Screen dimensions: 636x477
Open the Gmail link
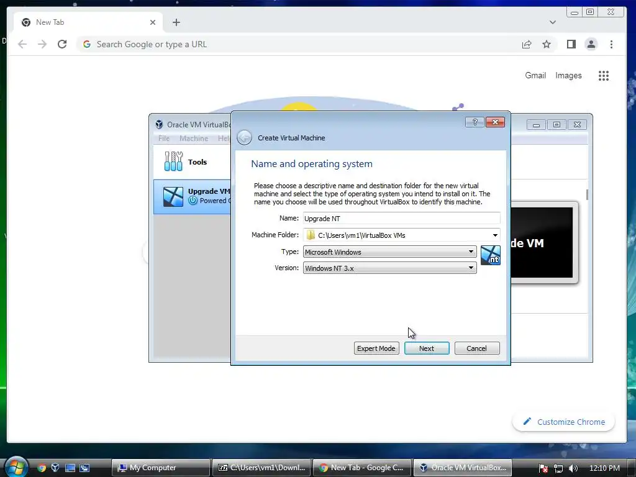[535, 75]
